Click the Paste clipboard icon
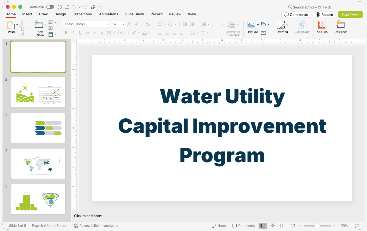The width and height of the screenshot is (367, 231). click(x=11, y=25)
